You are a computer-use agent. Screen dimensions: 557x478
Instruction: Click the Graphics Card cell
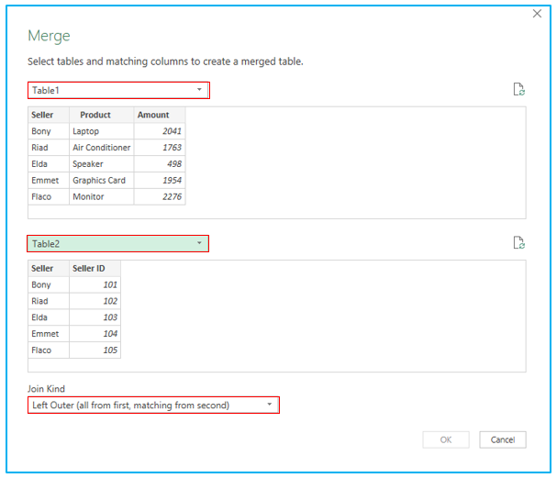(x=102, y=181)
